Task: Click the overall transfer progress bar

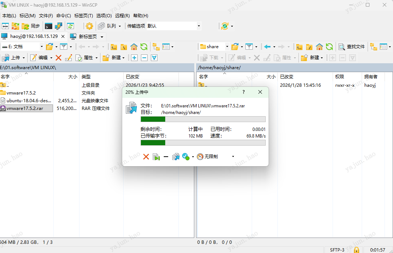Action: pos(203,143)
